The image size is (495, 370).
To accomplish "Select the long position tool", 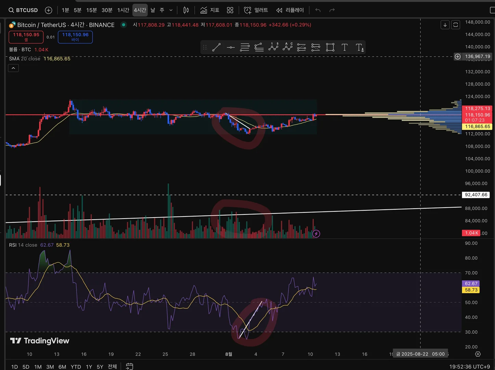I will tap(302, 47).
